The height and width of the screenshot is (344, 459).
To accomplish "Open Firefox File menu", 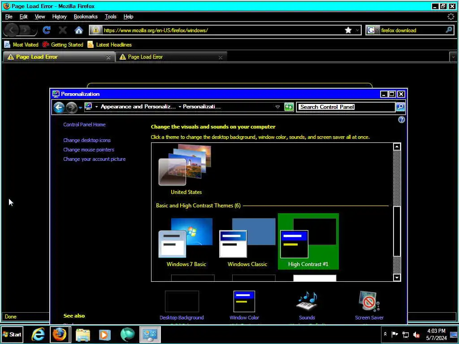I will (9, 17).
